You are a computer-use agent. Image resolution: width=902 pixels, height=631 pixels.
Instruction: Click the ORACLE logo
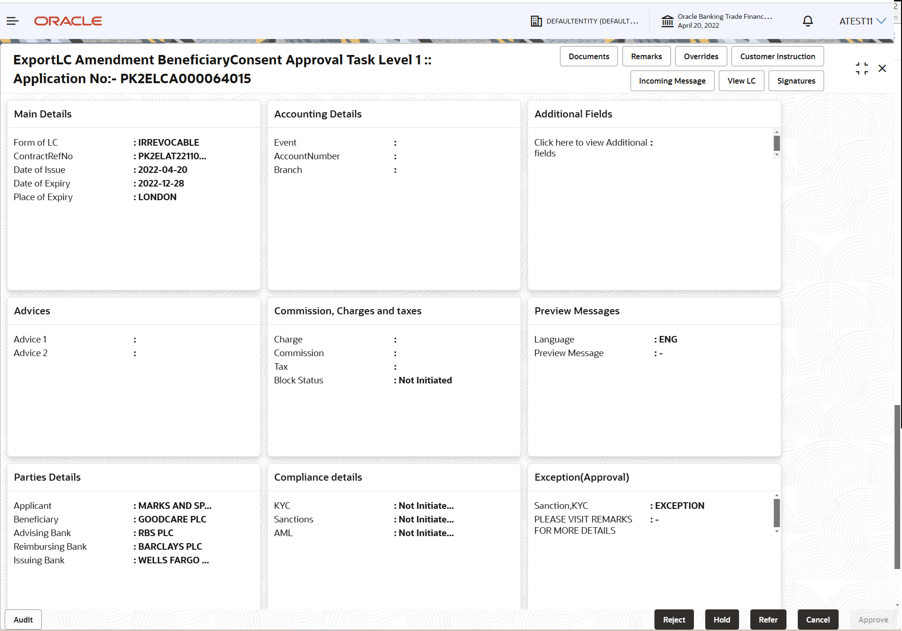pos(68,21)
